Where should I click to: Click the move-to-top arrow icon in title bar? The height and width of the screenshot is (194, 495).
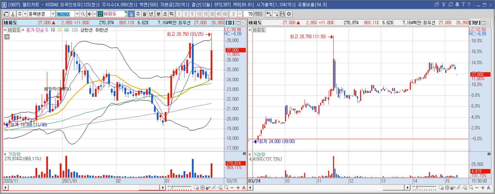(x=444, y=5)
